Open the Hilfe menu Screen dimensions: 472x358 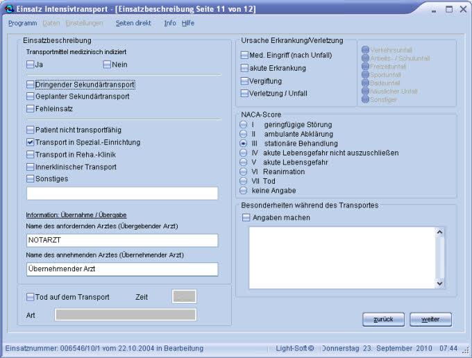pyautogui.click(x=188, y=23)
